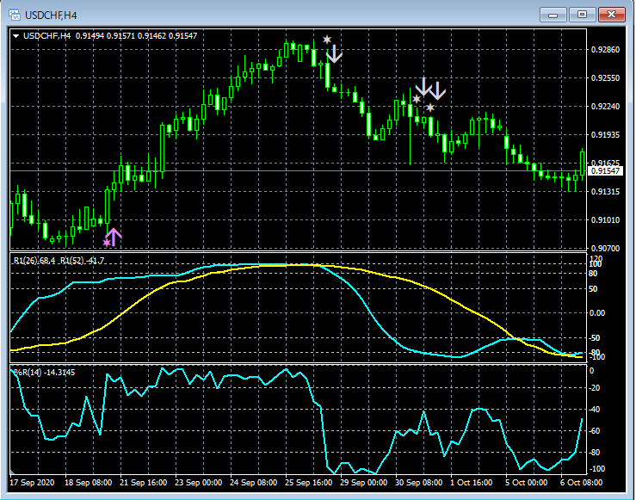Click the R1(26) 68.4 R1(52) -41.7 indicator label

point(59,261)
